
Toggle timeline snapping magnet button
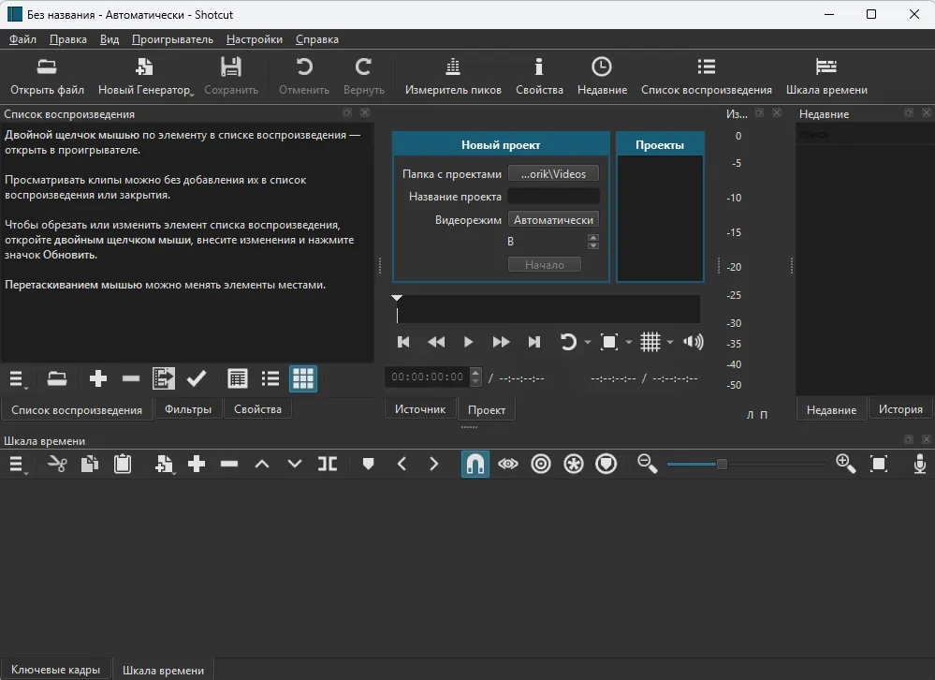[475, 464]
